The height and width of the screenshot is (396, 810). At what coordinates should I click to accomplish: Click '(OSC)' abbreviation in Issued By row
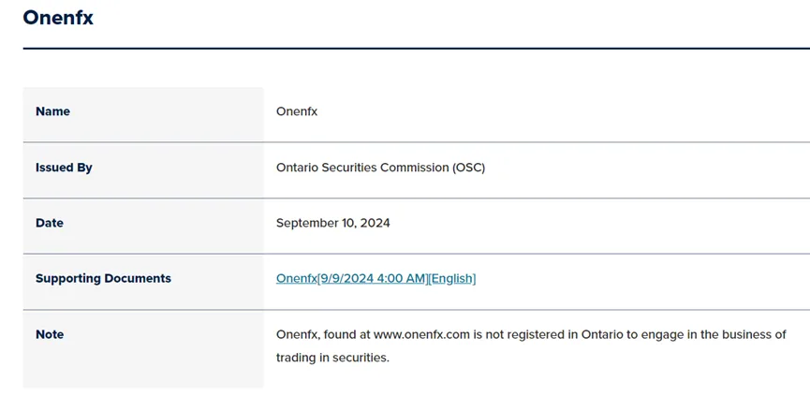[x=469, y=168]
